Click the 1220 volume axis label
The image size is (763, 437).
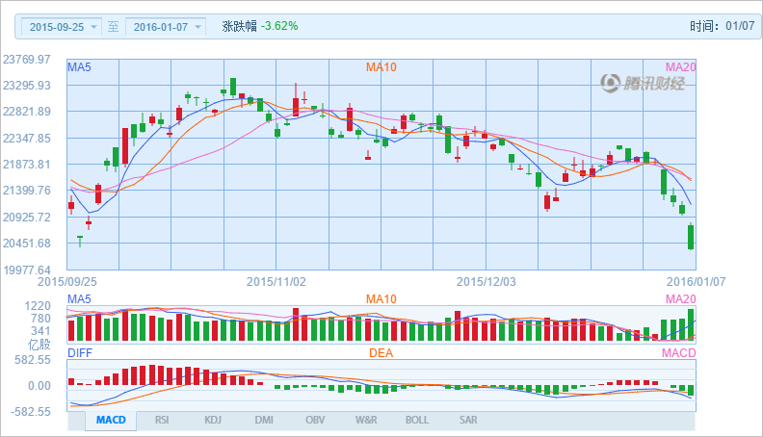[x=38, y=306]
